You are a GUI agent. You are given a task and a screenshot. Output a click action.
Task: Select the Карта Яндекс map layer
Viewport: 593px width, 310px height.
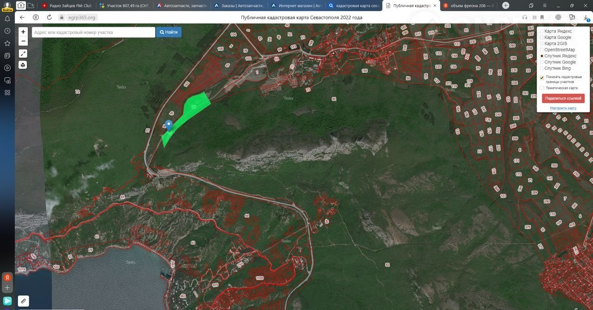point(542,31)
